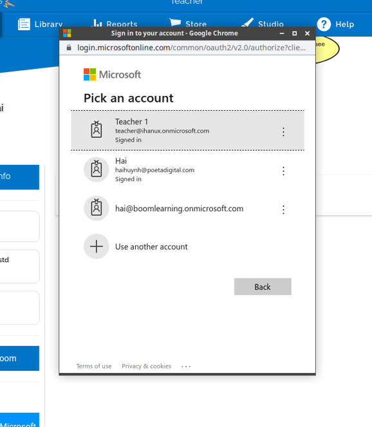Click the plus icon for another account
The width and height of the screenshot is (372, 427).
pyautogui.click(x=97, y=247)
